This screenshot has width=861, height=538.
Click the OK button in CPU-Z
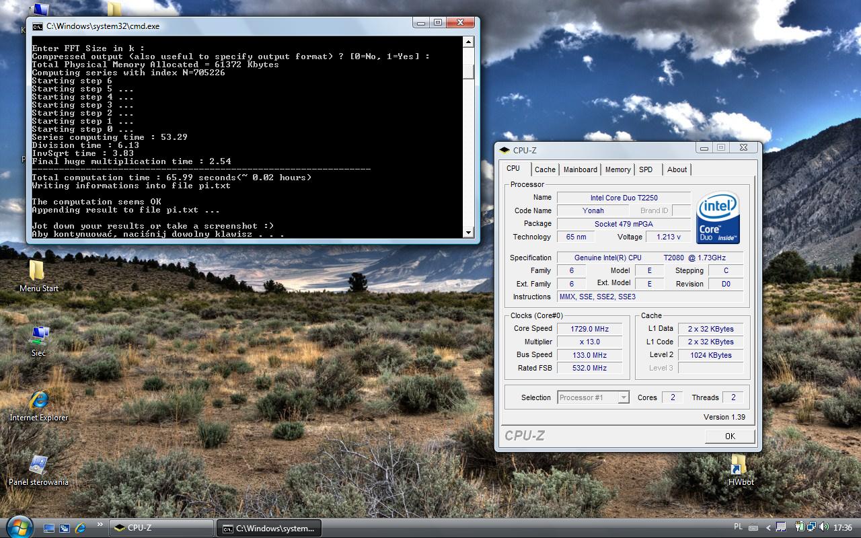(730, 436)
